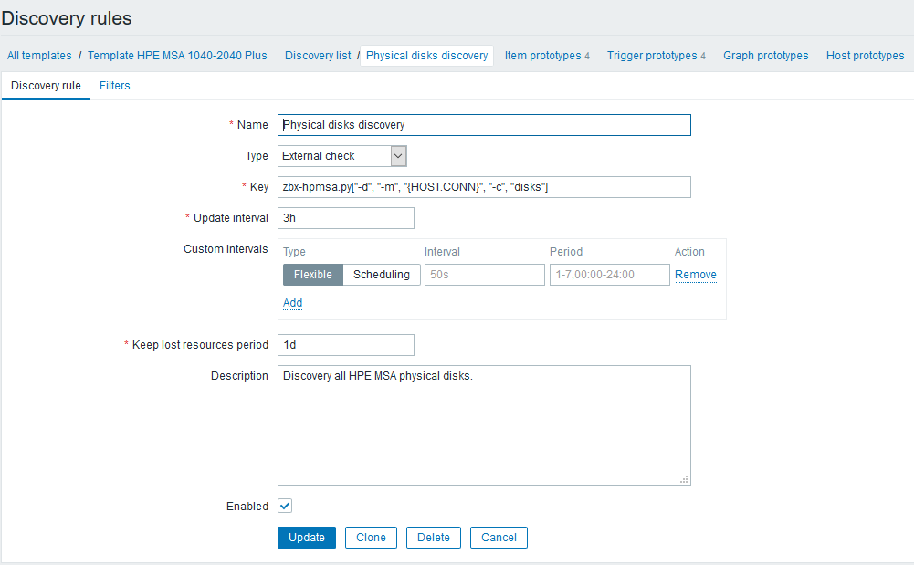Switch to the Filters tab
Viewport: 914px width, 565px height.
[x=114, y=85]
